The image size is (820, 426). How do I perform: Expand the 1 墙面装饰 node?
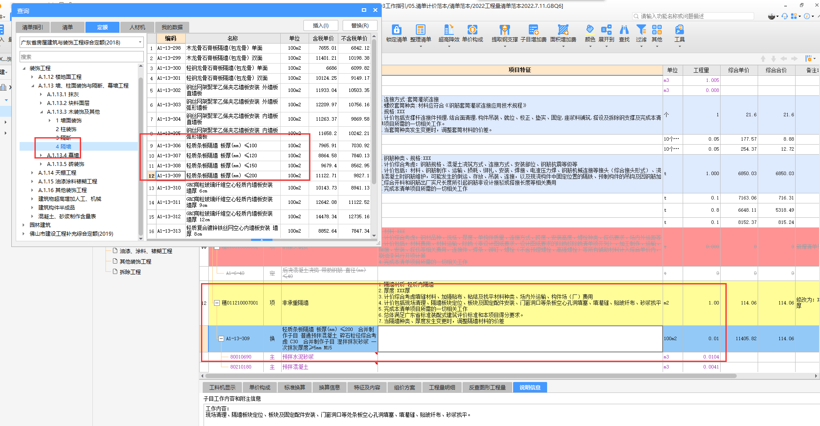click(x=50, y=121)
